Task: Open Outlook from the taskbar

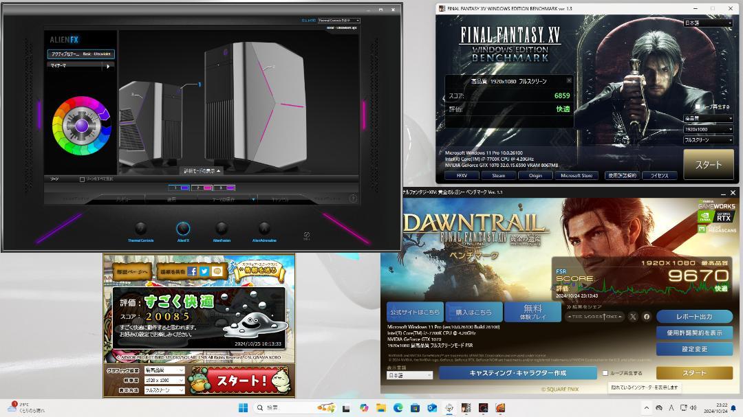Action: tap(432, 408)
